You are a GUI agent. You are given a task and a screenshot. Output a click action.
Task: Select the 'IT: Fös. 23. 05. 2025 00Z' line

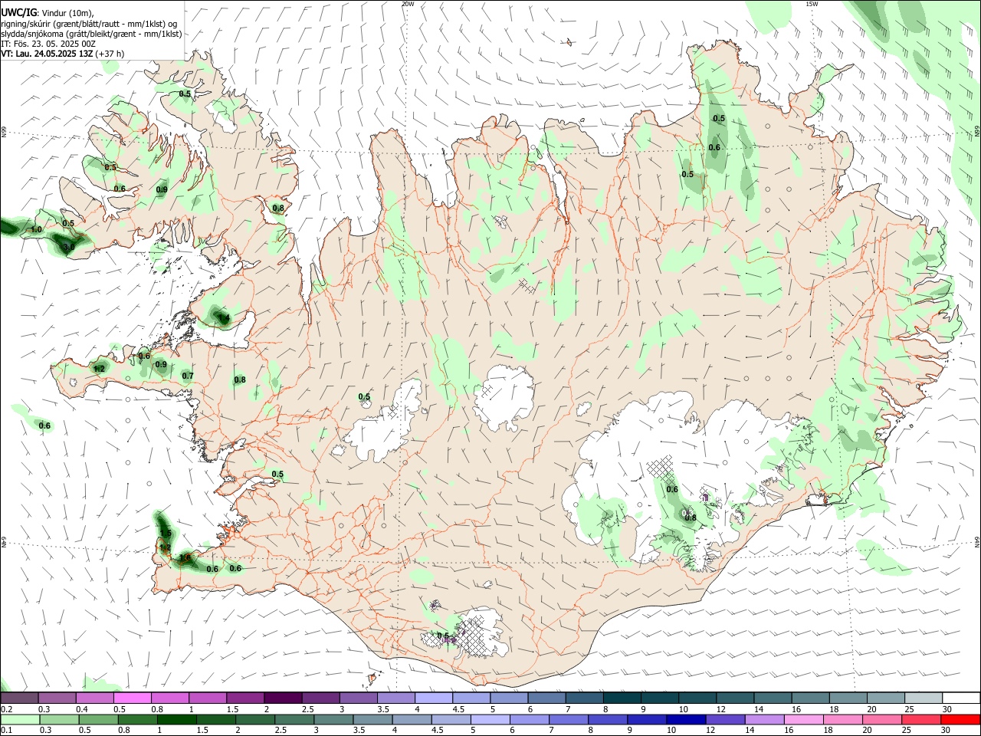pyautogui.click(x=48, y=44)
